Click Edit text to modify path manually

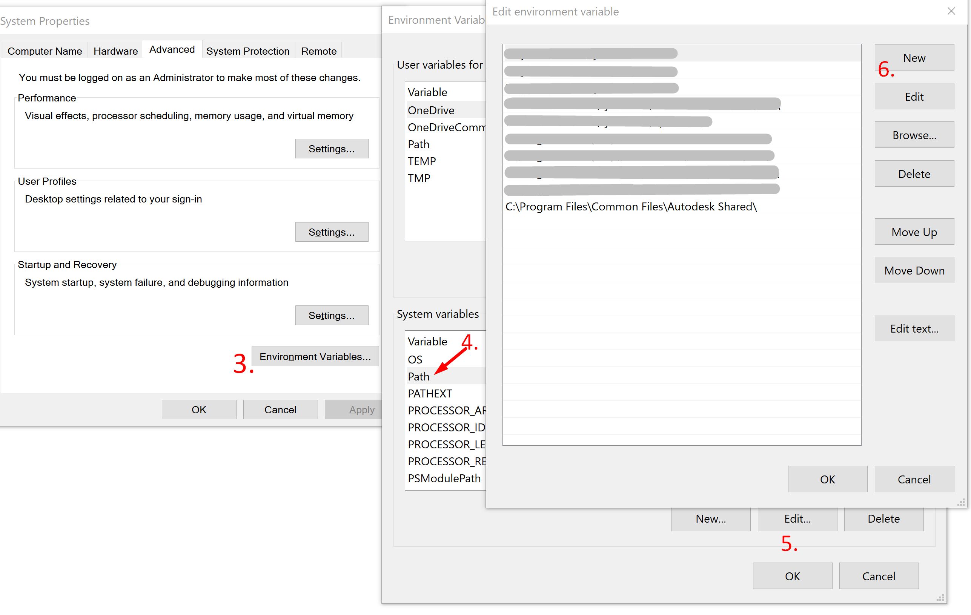[914, 328]
